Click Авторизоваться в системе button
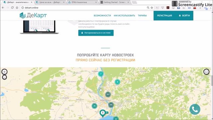The width and height of the screenshot is (213, 120). (96, 33)
